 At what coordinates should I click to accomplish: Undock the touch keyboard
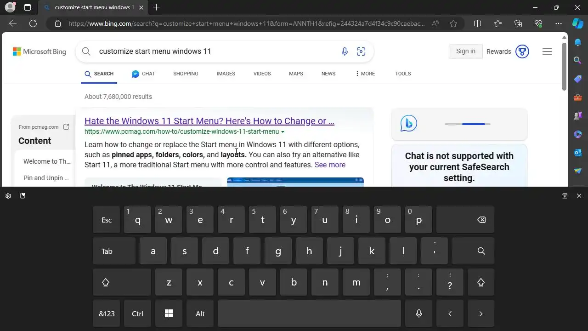pyautogui.click(x=565, y=196)
